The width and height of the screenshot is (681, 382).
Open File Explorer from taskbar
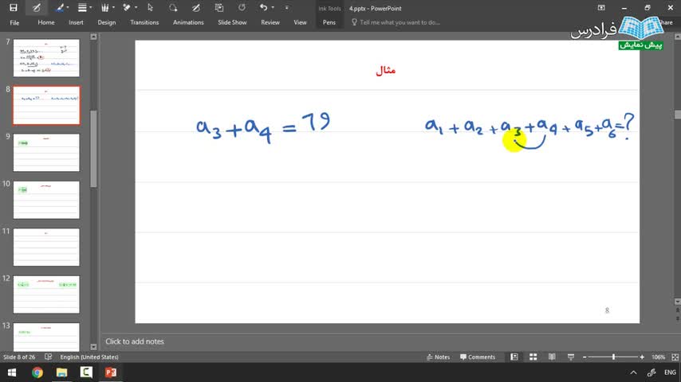pyautogui.click(x=61, y=372)
